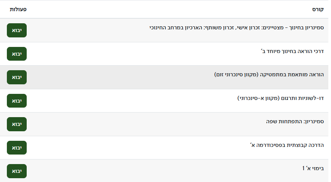
Task: Select the course name דו-לשוניות ותרגום (מקוון א-סינכרוני)
Action: (x=280, y=98)
